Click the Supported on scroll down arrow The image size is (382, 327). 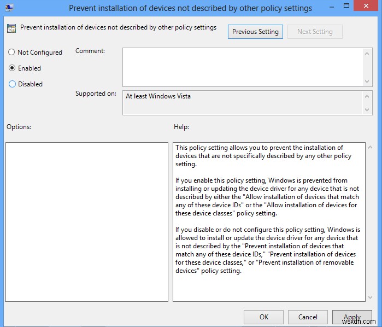[x=367, y=110]
